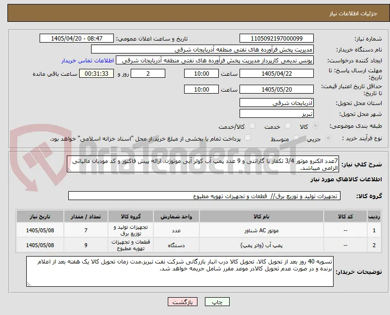Select the متوسط purchase type radio

tap(296, 138)
